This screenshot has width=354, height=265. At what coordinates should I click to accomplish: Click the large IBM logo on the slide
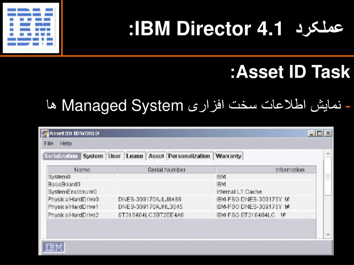(x=31, y=28)
